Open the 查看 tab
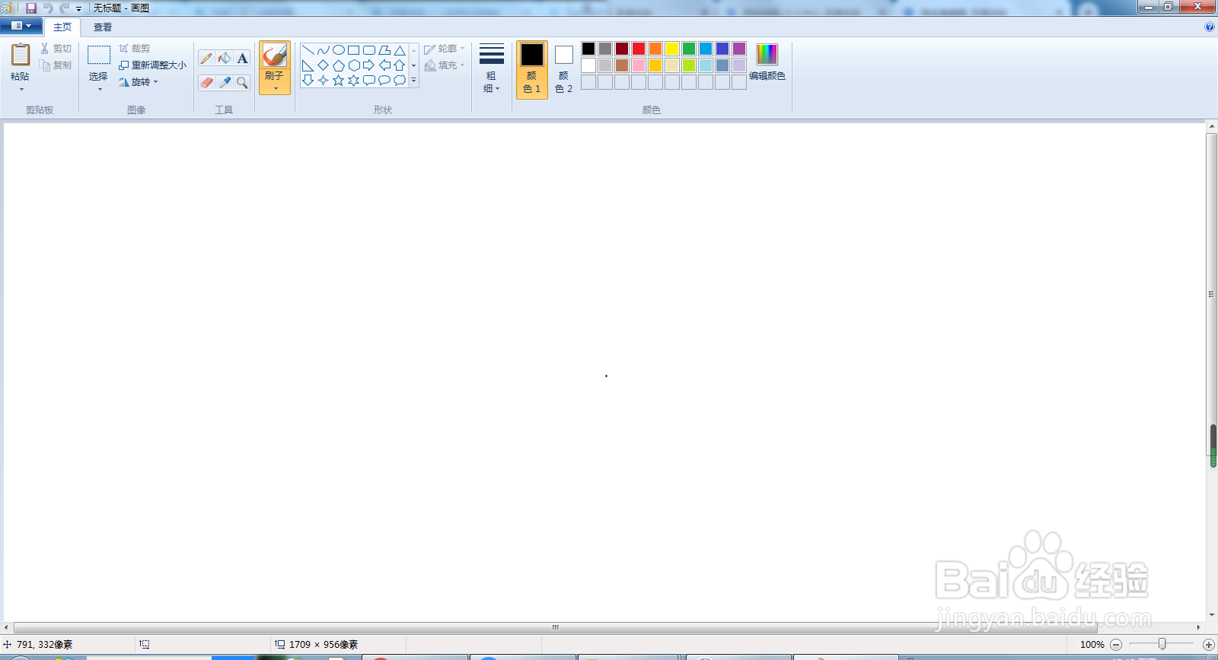Screen dimensions: 1218x660 (103, 27)
